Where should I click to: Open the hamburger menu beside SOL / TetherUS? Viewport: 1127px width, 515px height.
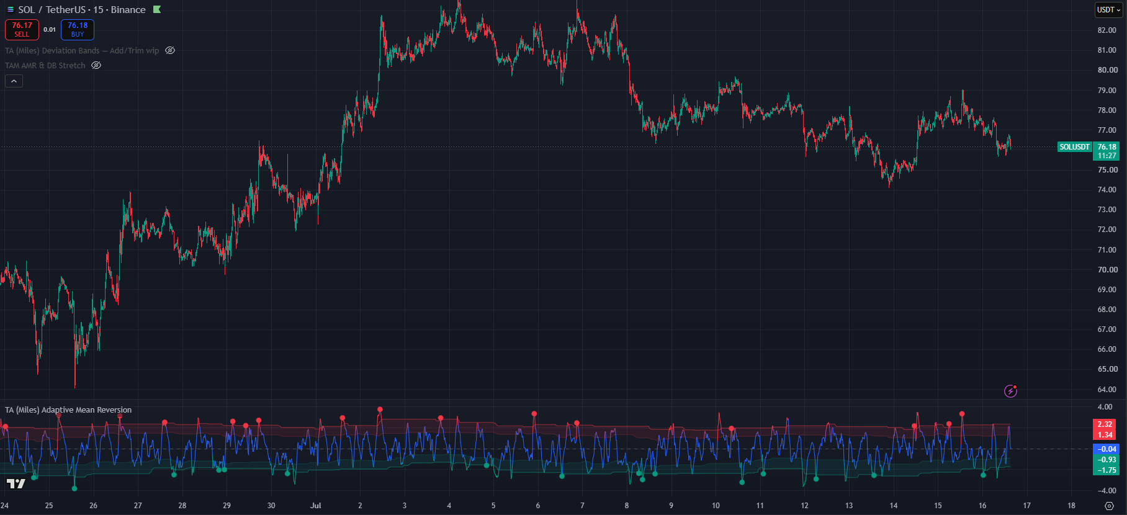coord(10,10)
